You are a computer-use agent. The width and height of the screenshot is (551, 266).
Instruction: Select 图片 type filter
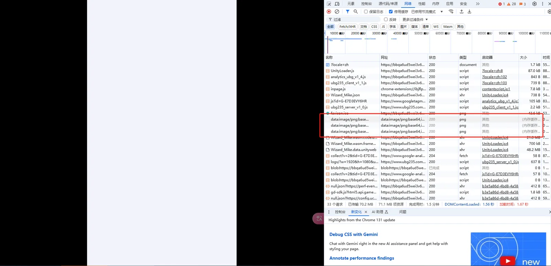point(404,26)
